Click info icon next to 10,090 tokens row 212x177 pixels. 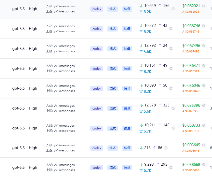pos(171,88)
